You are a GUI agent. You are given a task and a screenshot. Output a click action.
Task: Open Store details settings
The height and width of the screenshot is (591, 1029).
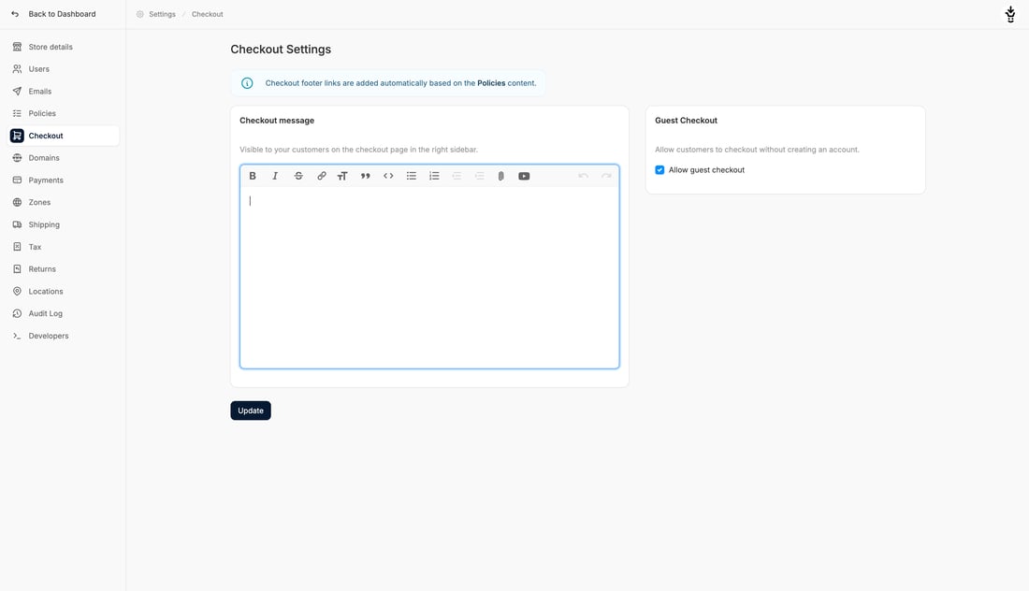(x=64, y=47)
